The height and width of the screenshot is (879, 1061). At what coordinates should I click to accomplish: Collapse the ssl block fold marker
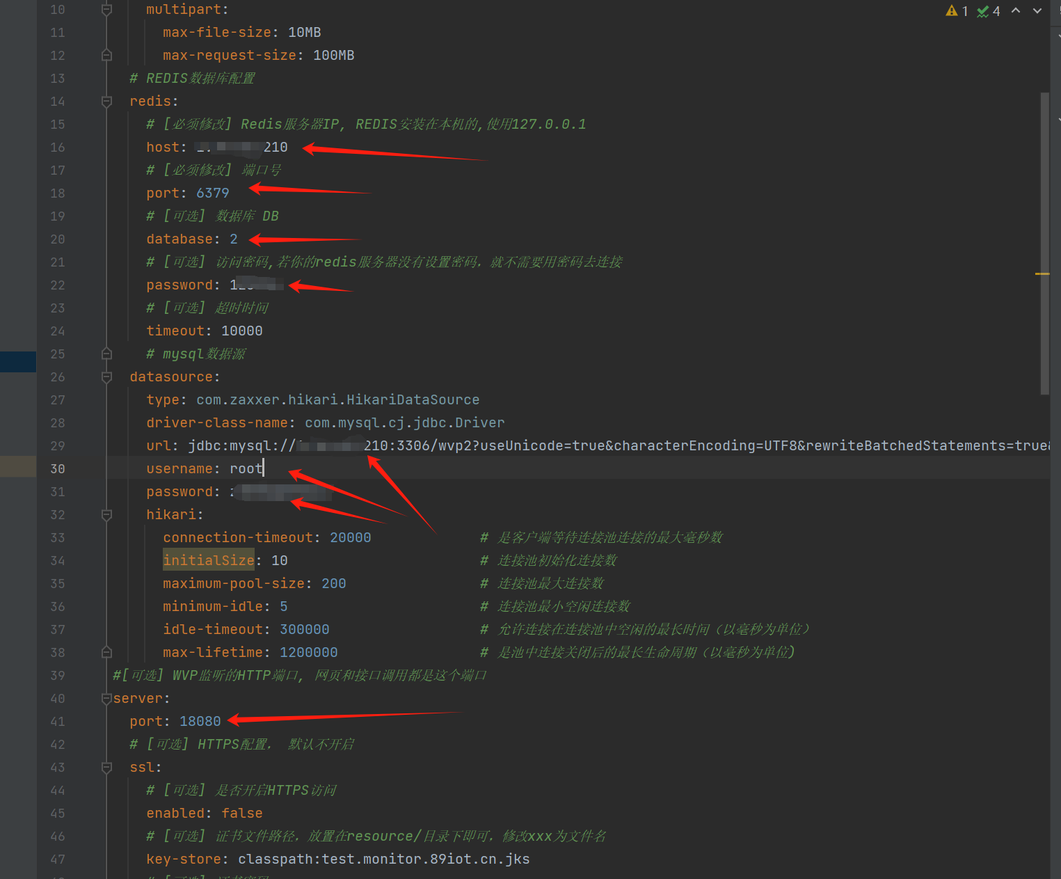106,767
